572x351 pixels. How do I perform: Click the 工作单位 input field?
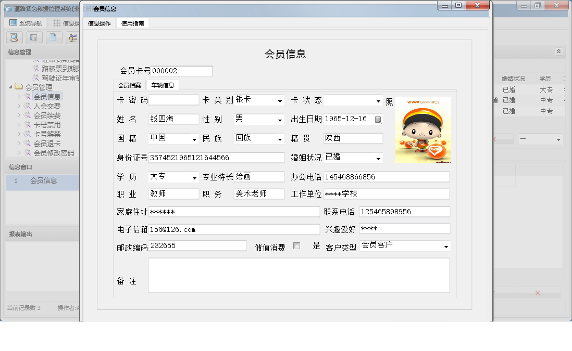tap(387, 194)
